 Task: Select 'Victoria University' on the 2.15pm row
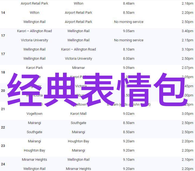coord(35,40)
